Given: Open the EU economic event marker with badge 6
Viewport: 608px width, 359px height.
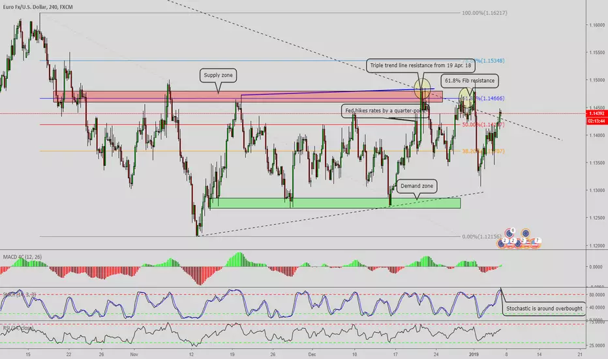Looking at the screenshot, I should 509,234.
